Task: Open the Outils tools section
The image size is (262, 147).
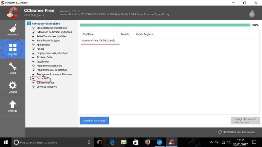Action: [13, 68]
